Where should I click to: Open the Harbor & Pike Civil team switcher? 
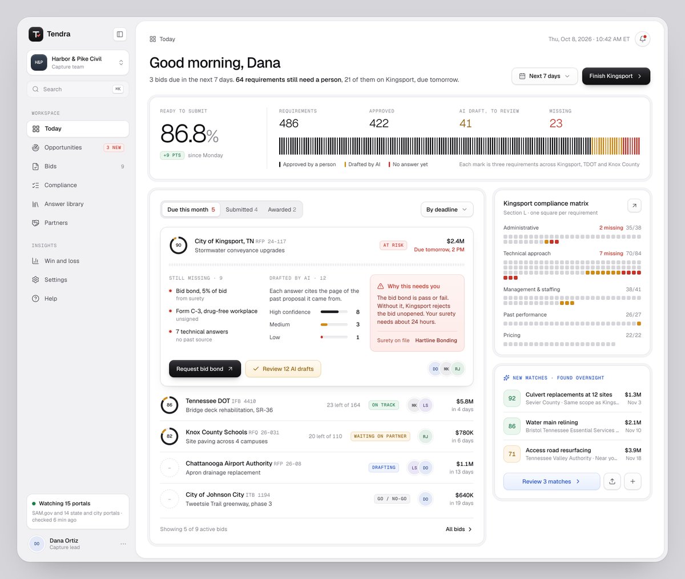pos(78,62)
